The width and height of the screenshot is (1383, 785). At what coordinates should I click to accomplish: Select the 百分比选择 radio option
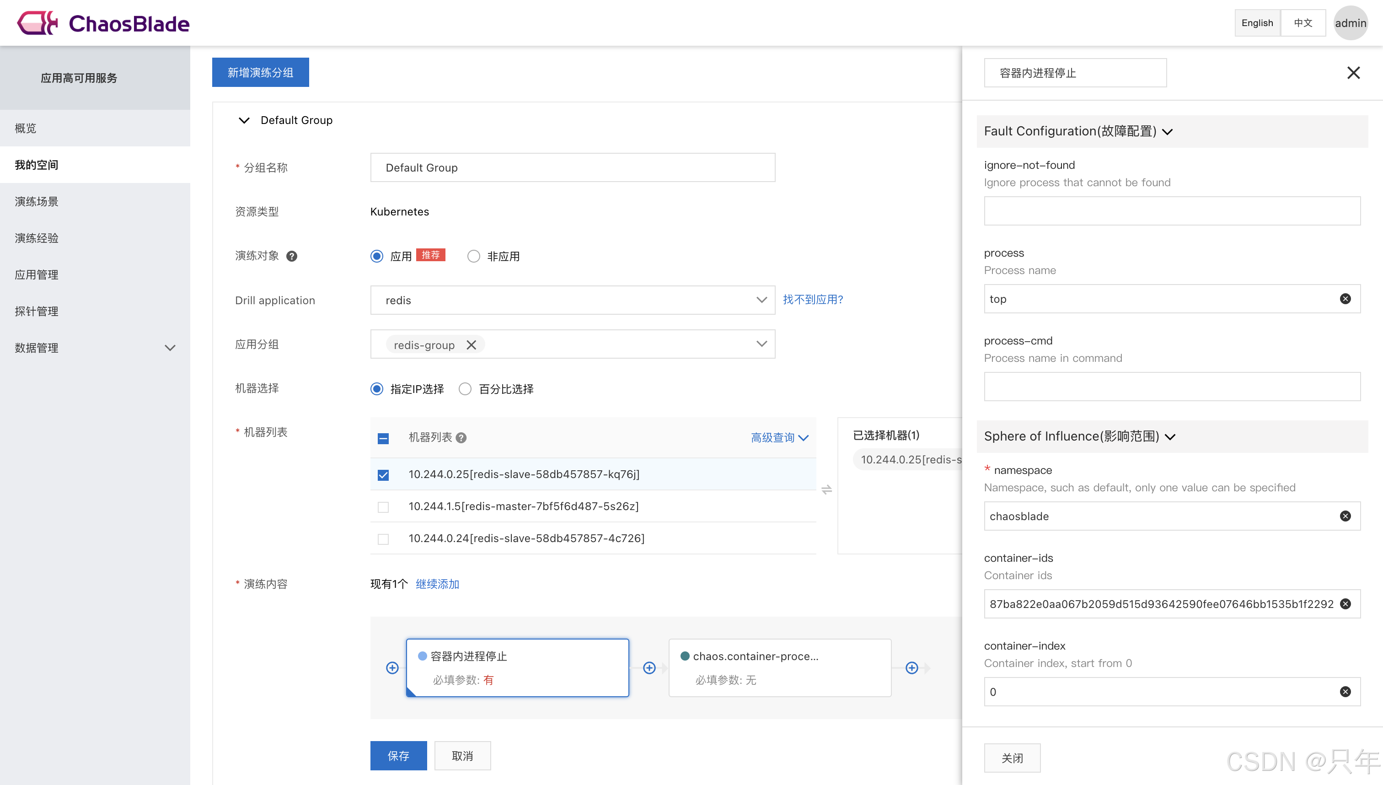(465, 389)
